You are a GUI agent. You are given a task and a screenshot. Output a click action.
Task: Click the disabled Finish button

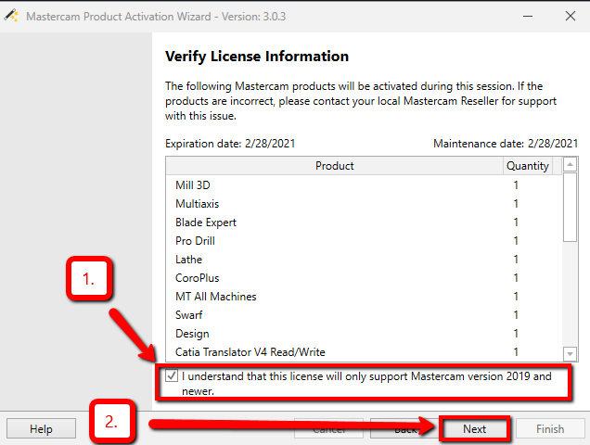tap(550, 429)
